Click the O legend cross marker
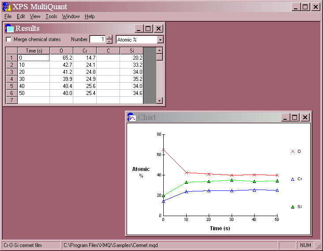This screenshot has height=251, width=323. click(293, 152)
